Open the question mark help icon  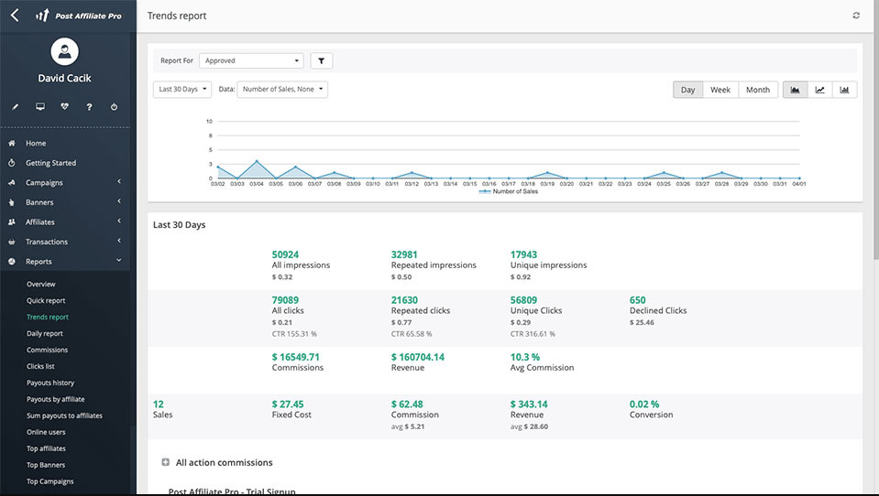89,107
